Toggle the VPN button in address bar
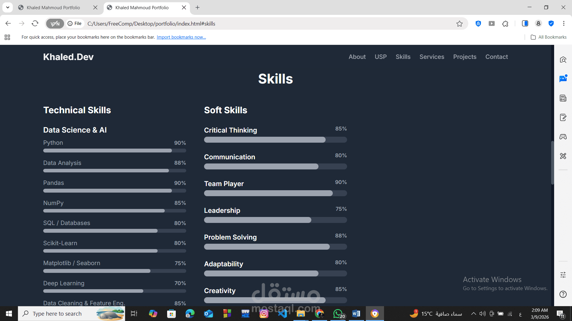This screenshot has height=321, width=572. 55,24
